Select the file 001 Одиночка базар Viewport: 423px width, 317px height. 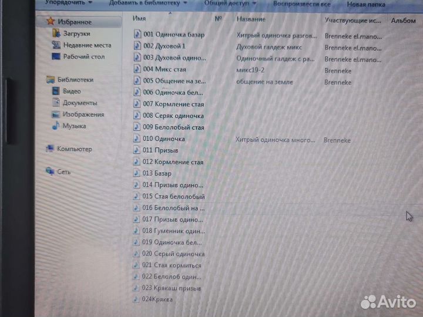coord(173,35)
